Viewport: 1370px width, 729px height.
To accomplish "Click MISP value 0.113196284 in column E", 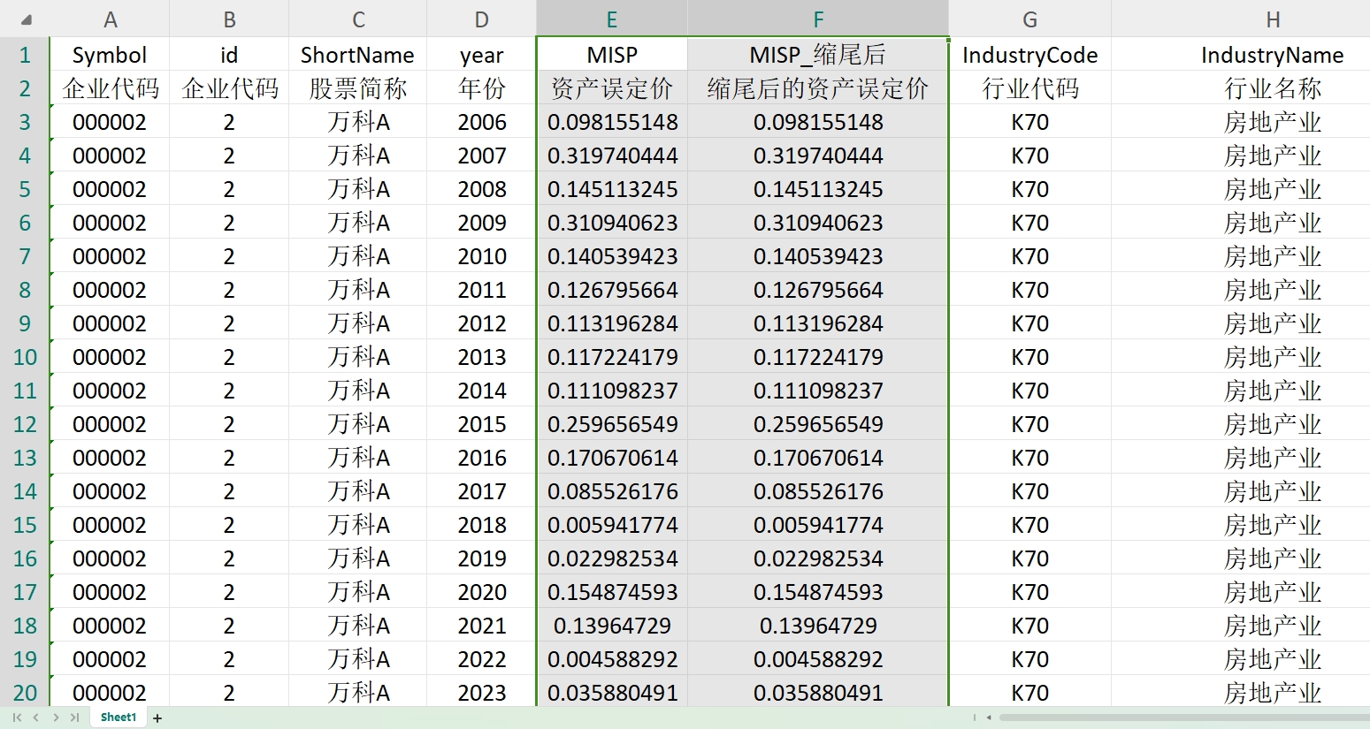I will pos(612,323).
